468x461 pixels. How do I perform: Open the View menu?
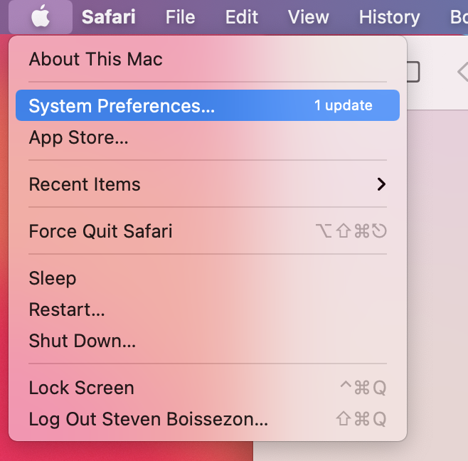pos(308,17)
